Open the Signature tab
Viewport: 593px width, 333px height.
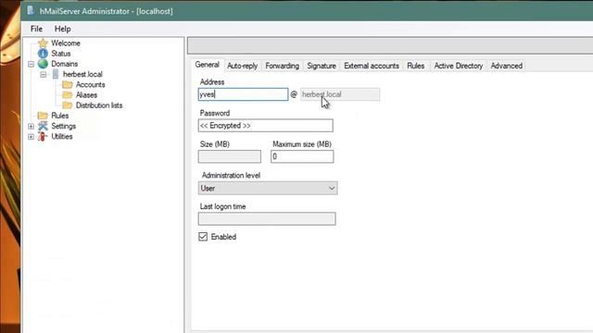tap(322, 66)
